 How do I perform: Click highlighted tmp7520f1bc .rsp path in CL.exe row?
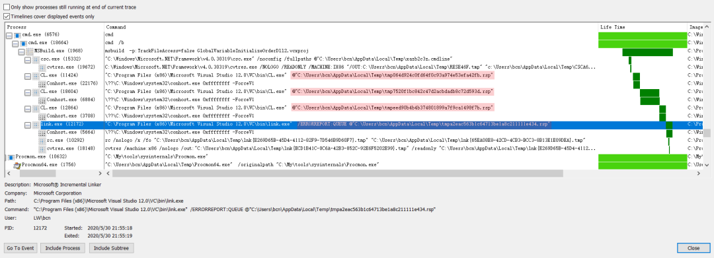[x=393, y=92]
